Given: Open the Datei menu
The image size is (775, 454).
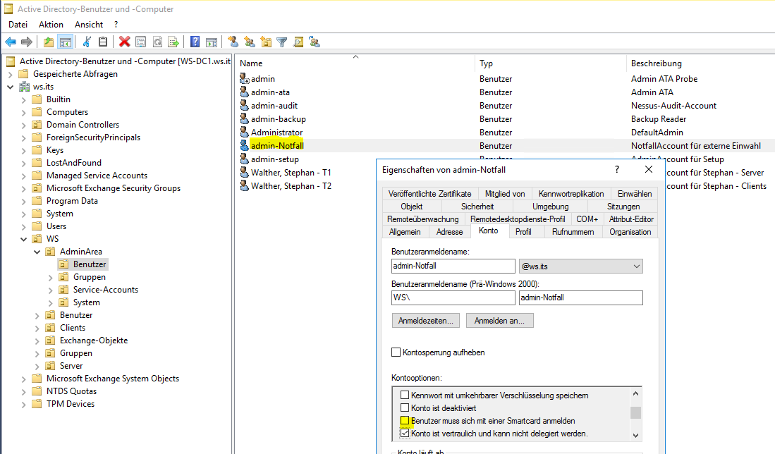Looking at the screenshot, I should click(x=18, y=24).
